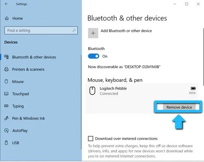Screen dimensions: 204x162
Task: Click the magnifier icon in the search box
Action: click(x=74, y=30)
